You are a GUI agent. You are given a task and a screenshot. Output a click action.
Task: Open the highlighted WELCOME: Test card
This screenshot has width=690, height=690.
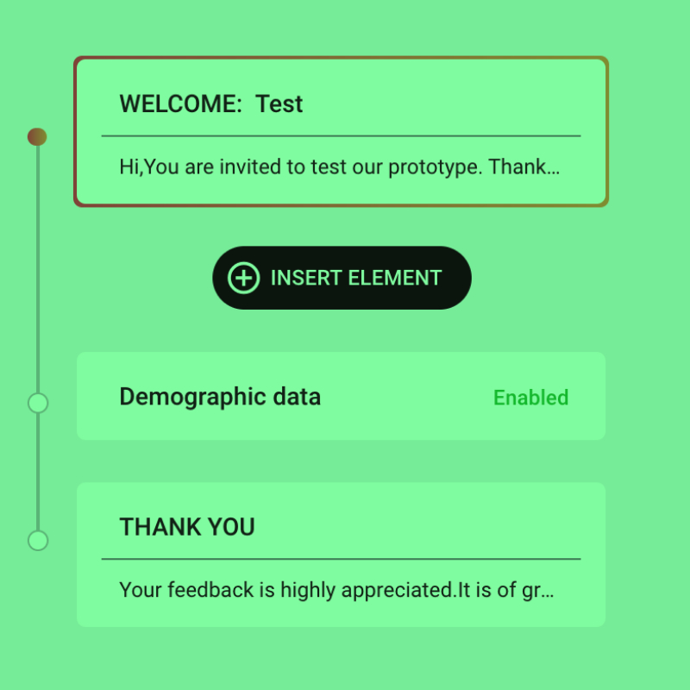point(341,132)
